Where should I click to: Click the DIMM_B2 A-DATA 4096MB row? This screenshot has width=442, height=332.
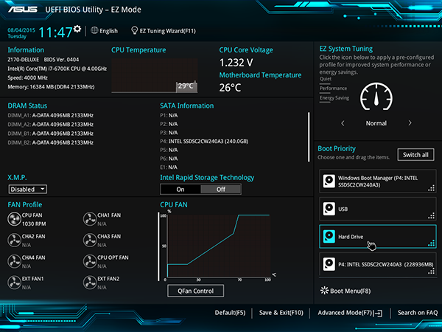point(50,142)
